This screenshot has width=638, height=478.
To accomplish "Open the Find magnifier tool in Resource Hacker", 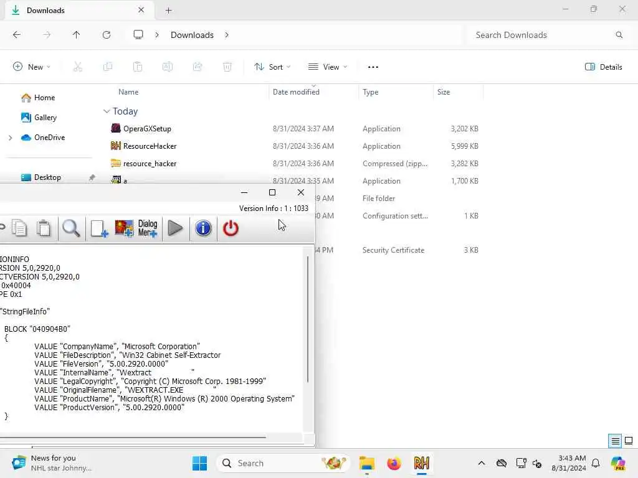I will click(x=71, y=228).
